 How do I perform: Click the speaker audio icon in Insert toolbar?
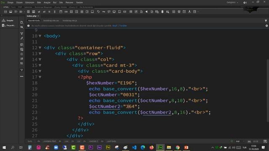(x=147, y=12)
